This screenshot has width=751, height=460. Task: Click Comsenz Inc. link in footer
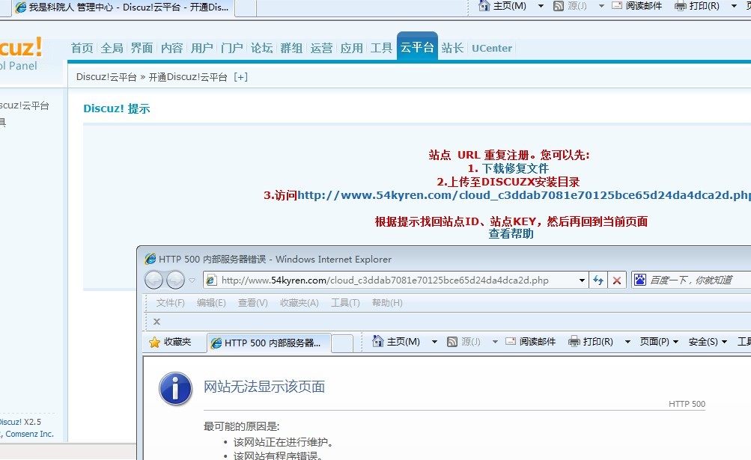pos(29,434)
